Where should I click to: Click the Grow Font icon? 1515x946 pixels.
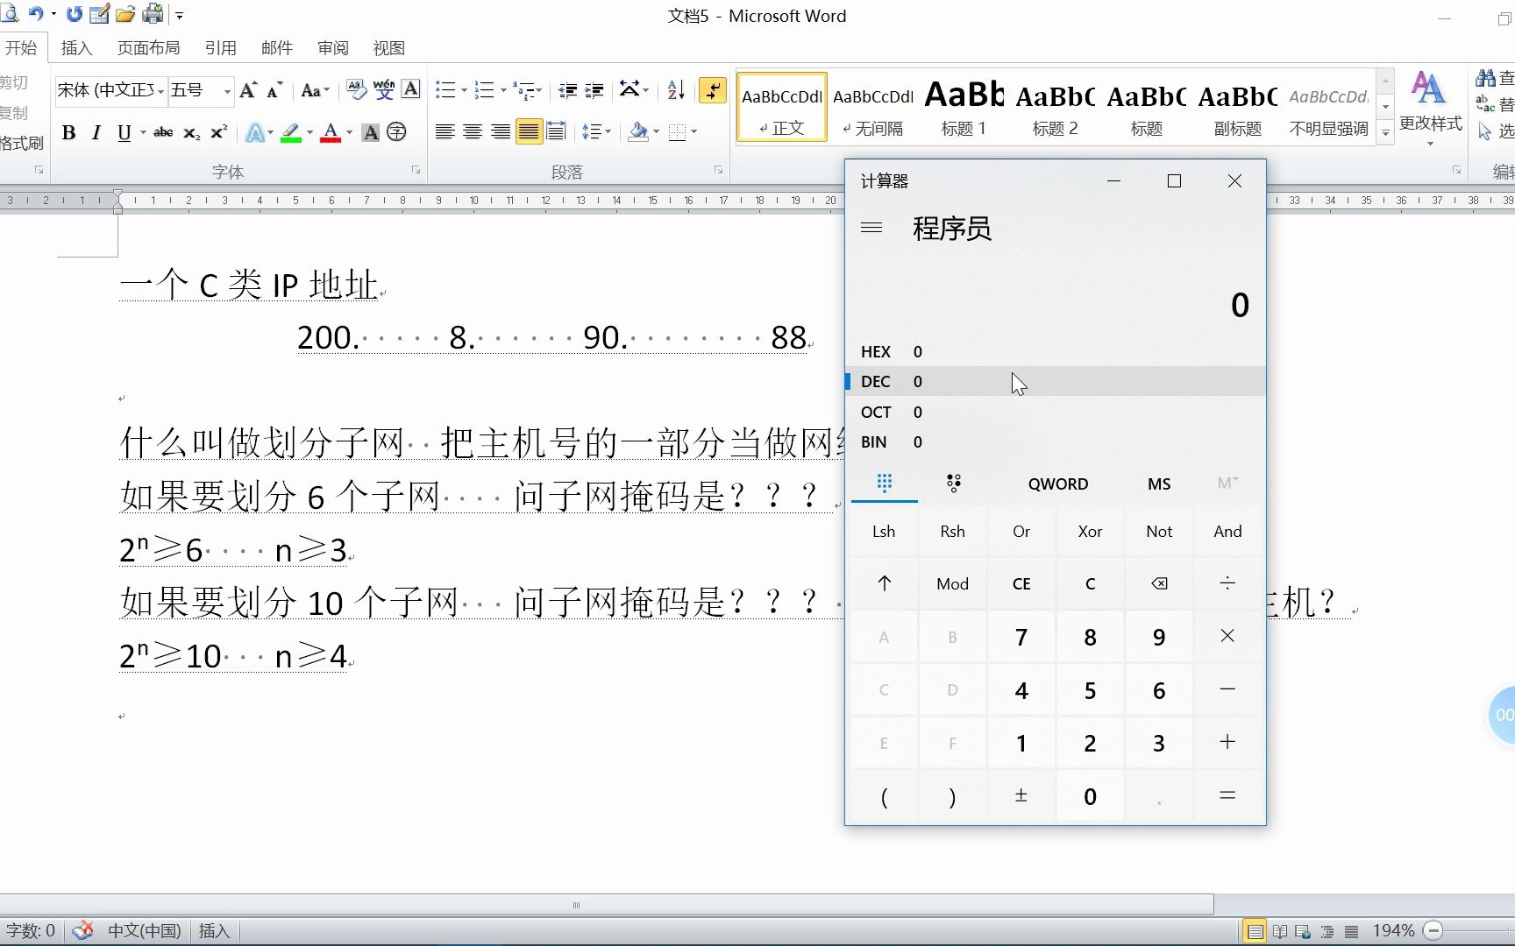[248, 90]
